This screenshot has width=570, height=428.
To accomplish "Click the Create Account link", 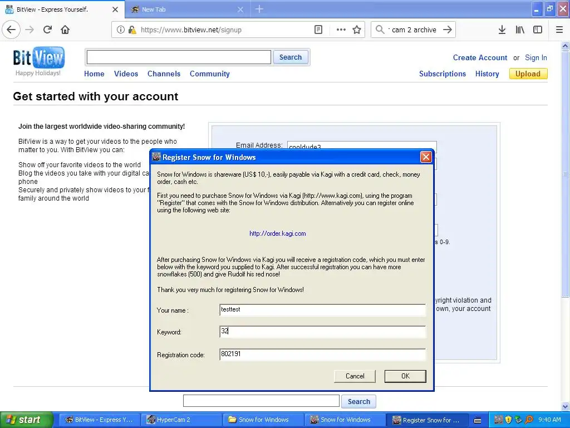I will coord(480,57).
